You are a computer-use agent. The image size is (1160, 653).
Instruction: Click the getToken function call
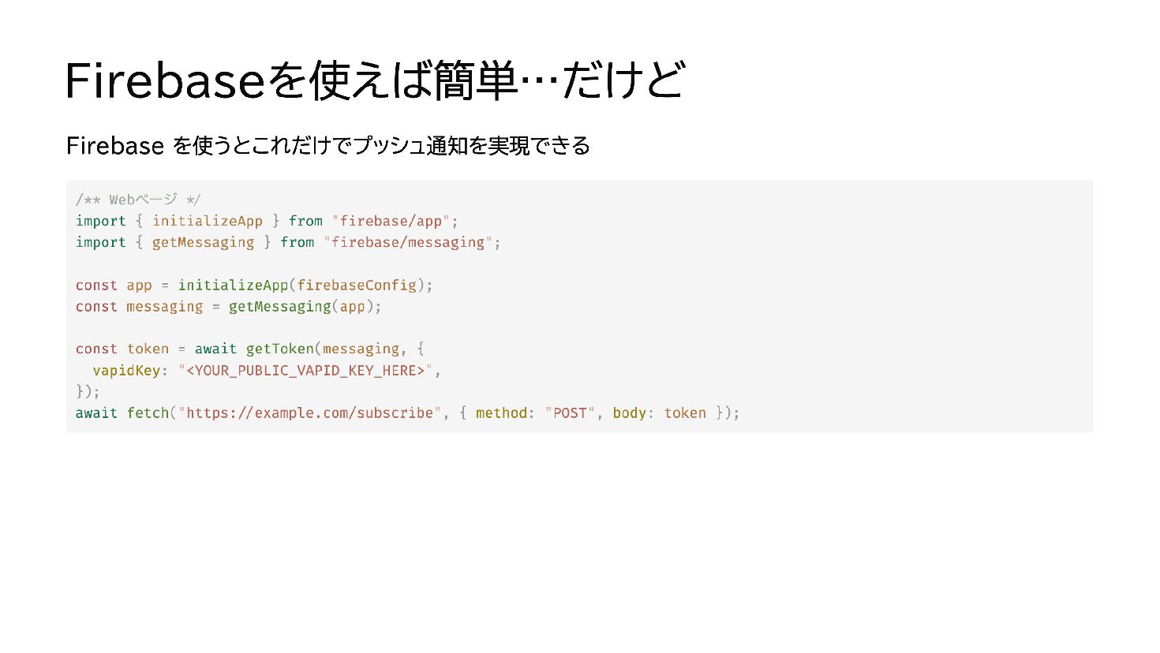(x=280, y=349)
